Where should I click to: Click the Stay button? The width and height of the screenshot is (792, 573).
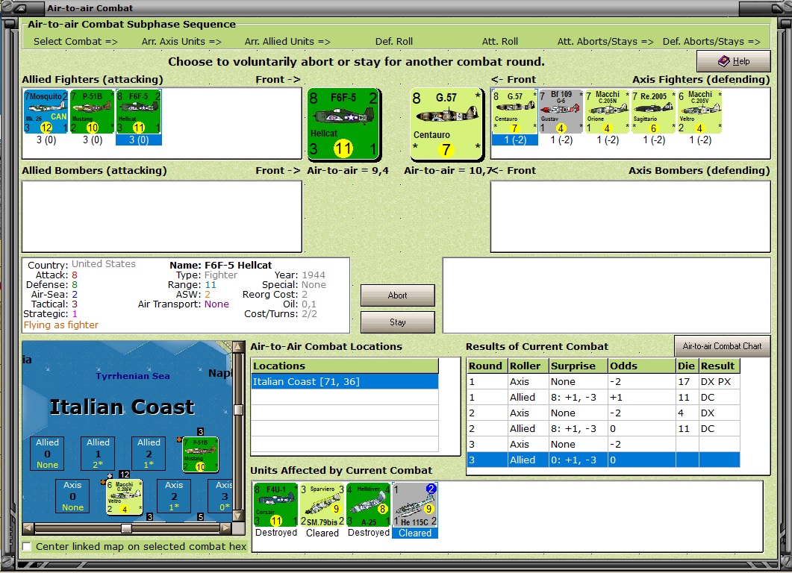(398, 322)
